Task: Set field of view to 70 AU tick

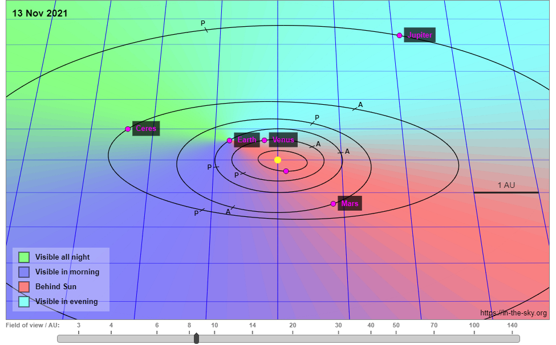Action: point(434,328)
